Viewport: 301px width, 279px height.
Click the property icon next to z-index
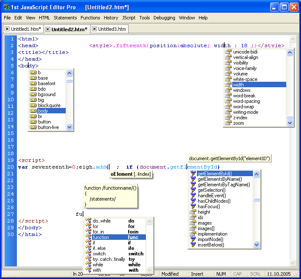click(x=228, y=118)
